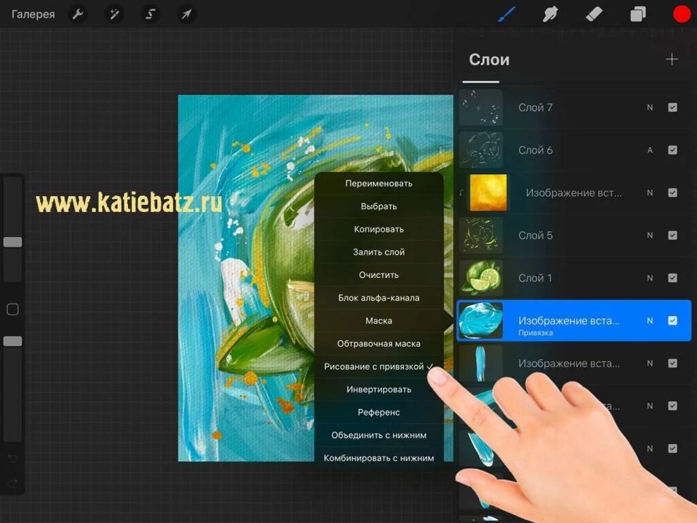The height and width of the screenshot is (523, 697).
Task: Choose Очистить in layer menu
Action: point(378,275)
